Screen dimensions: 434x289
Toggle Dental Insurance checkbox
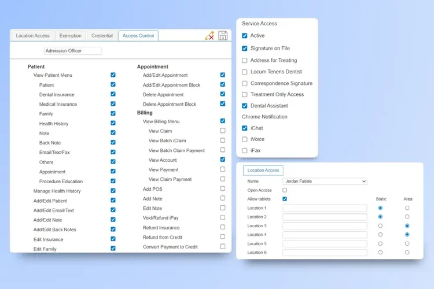tap(113, 94)
